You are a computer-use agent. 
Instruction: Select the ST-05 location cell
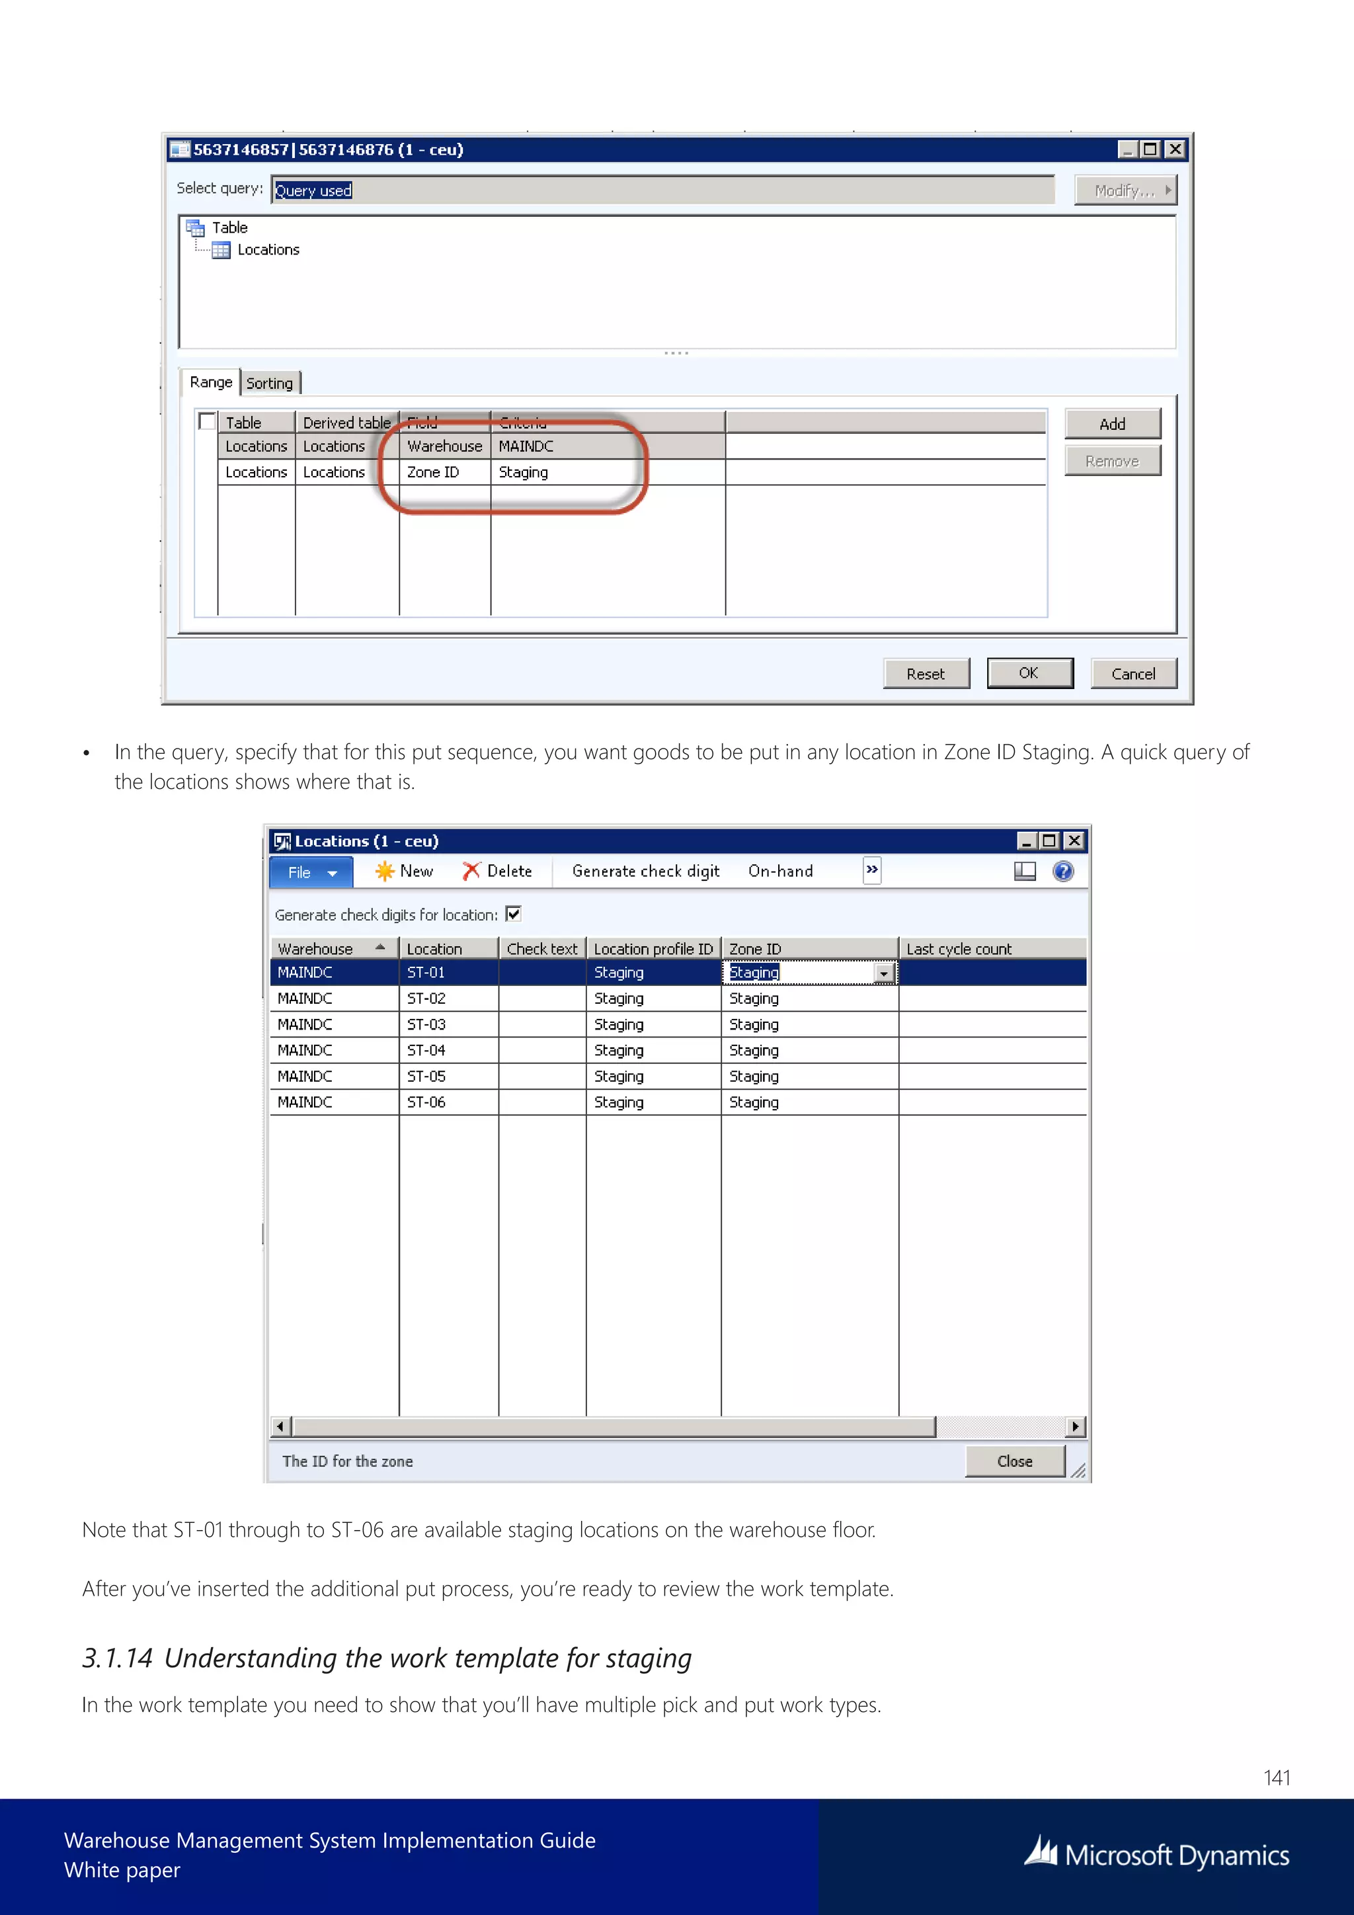[x=448, y=1076]
